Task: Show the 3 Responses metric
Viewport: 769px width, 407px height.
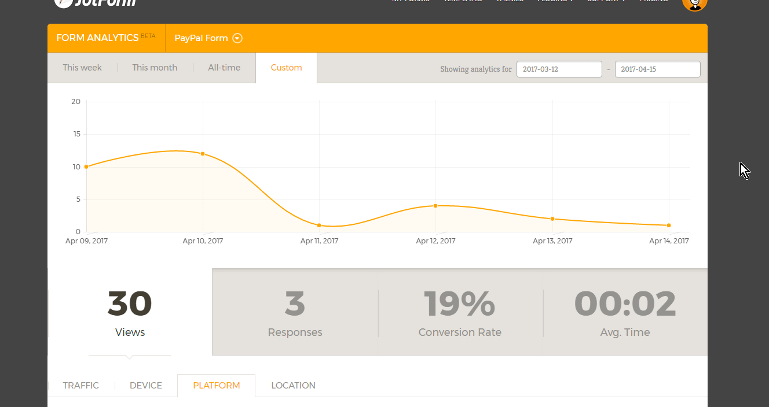Action: pos(295,312)
